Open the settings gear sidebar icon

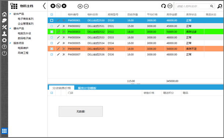tap(4, 40)
